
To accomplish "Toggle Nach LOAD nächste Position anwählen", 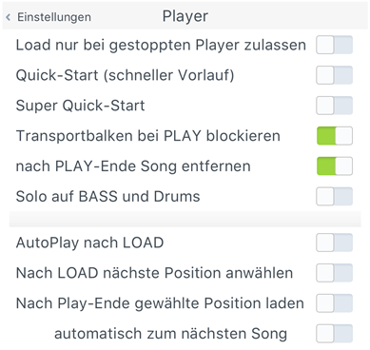I will 334,273.
